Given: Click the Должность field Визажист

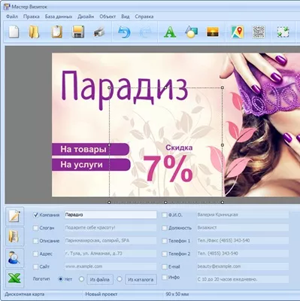Looking at the screenshot, I should (x=243, y=227).
